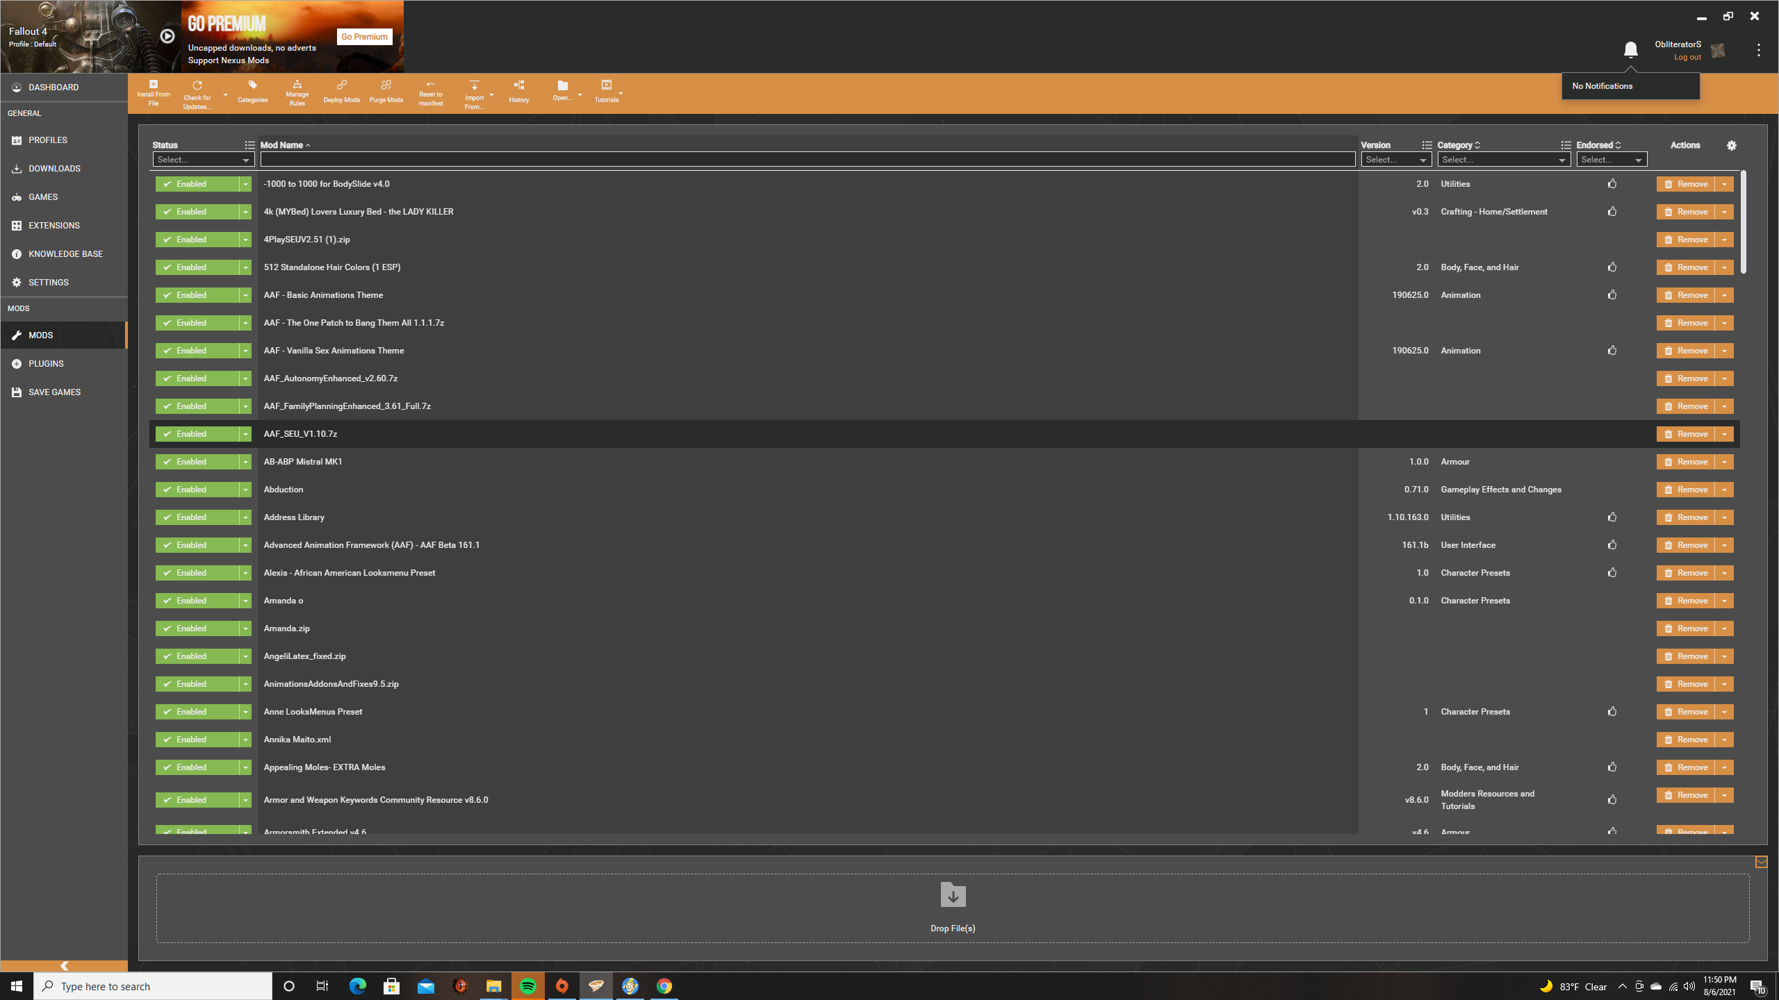
Task: Collapse the dropzone panel icon
Action: click(x=1761, y=862)
